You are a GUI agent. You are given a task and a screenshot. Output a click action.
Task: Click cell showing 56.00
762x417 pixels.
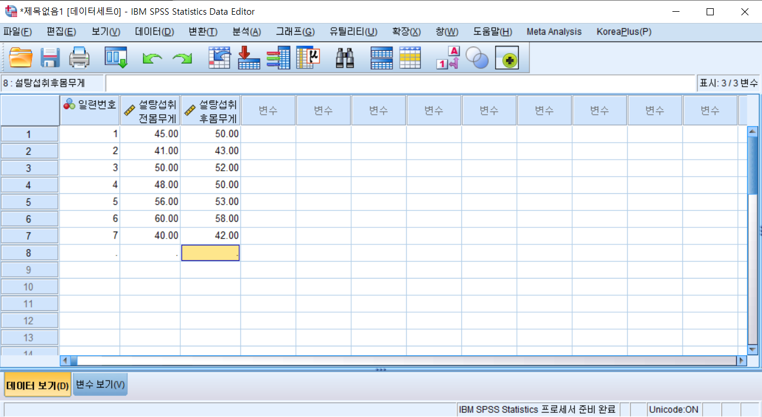pos(150,202)
